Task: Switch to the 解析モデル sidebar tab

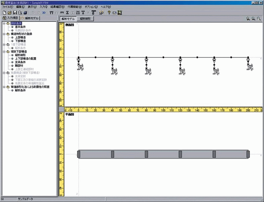Action: 30,18
